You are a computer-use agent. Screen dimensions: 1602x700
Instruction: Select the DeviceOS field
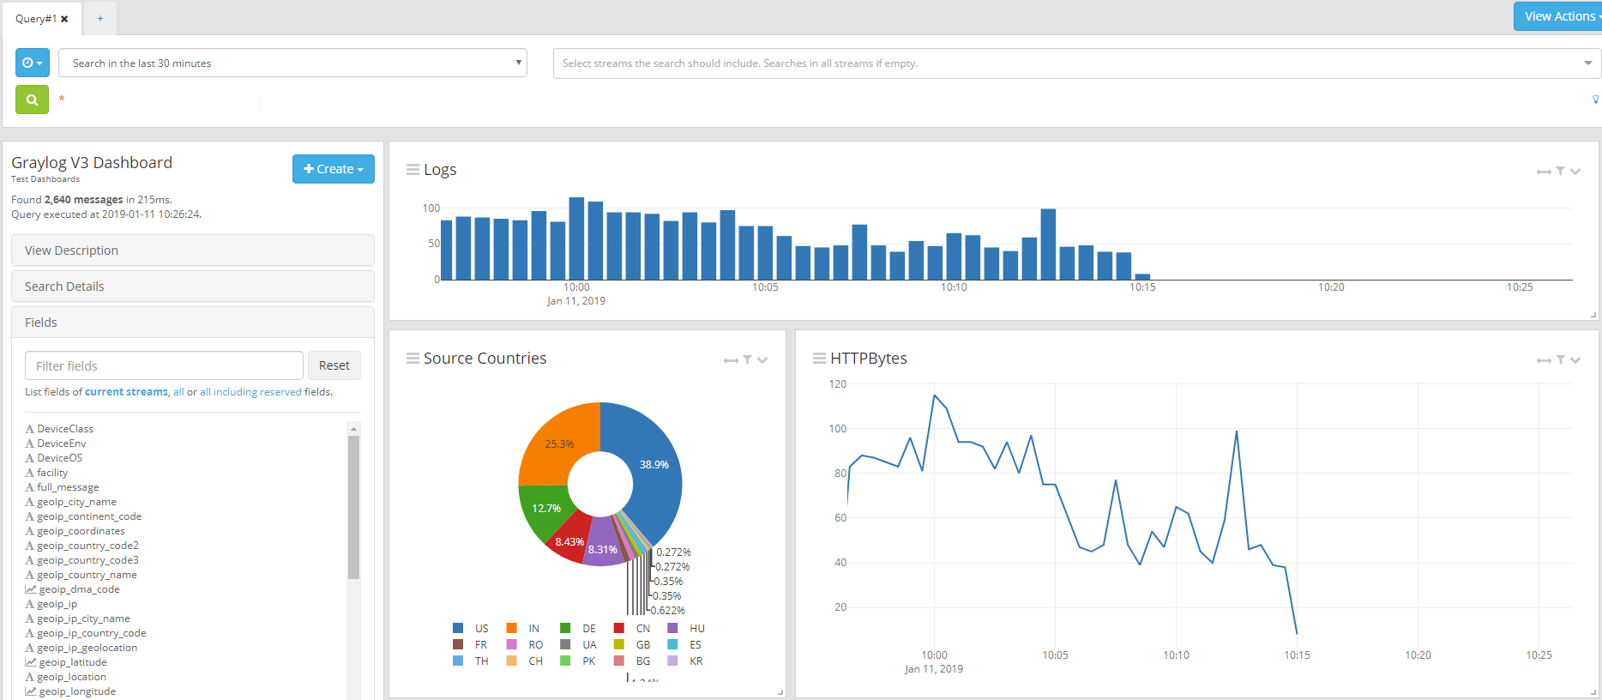pos(60,458)
